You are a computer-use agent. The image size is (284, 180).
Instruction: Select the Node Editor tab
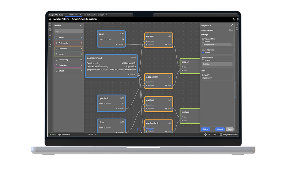pyautogui.click(x=73, y=15)
